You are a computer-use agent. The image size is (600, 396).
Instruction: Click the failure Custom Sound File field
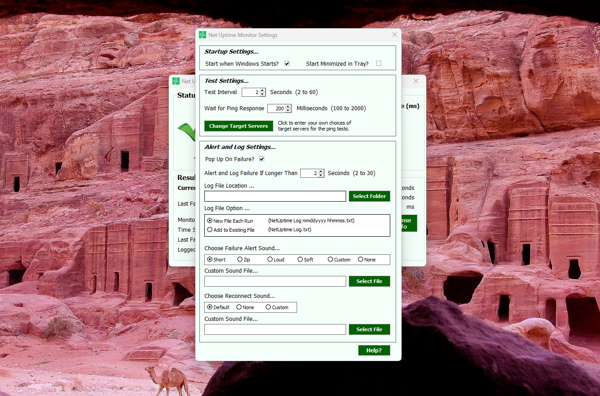click(x=275, y=281)
